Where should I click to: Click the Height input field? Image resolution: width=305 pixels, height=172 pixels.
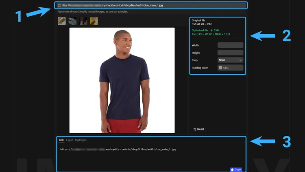coord(230,53)
